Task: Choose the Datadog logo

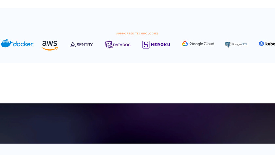Action: [x=118, y=45]
